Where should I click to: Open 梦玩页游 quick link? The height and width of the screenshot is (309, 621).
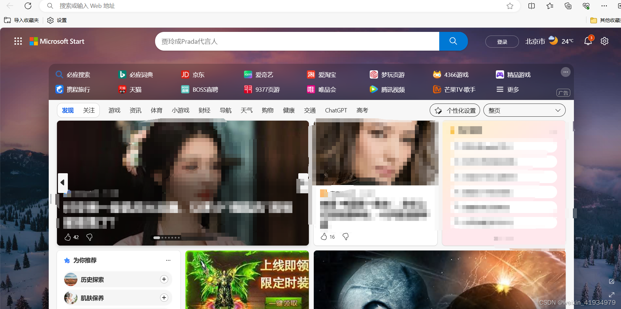point(387,75)
